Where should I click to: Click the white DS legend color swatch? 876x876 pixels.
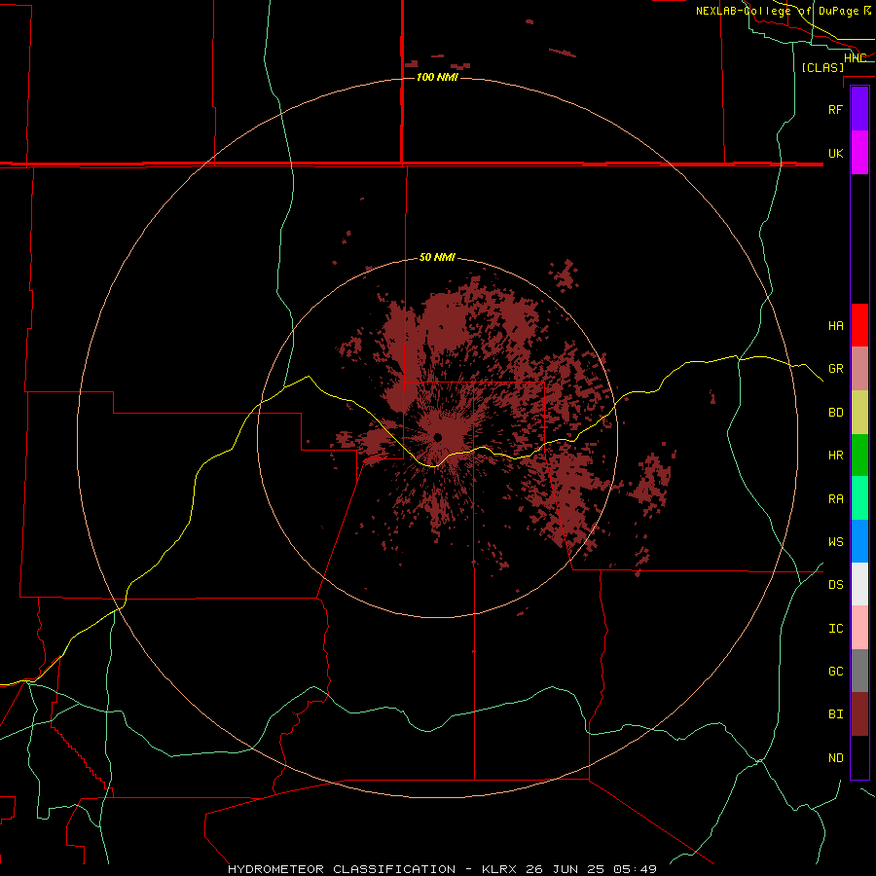point(859,584)
